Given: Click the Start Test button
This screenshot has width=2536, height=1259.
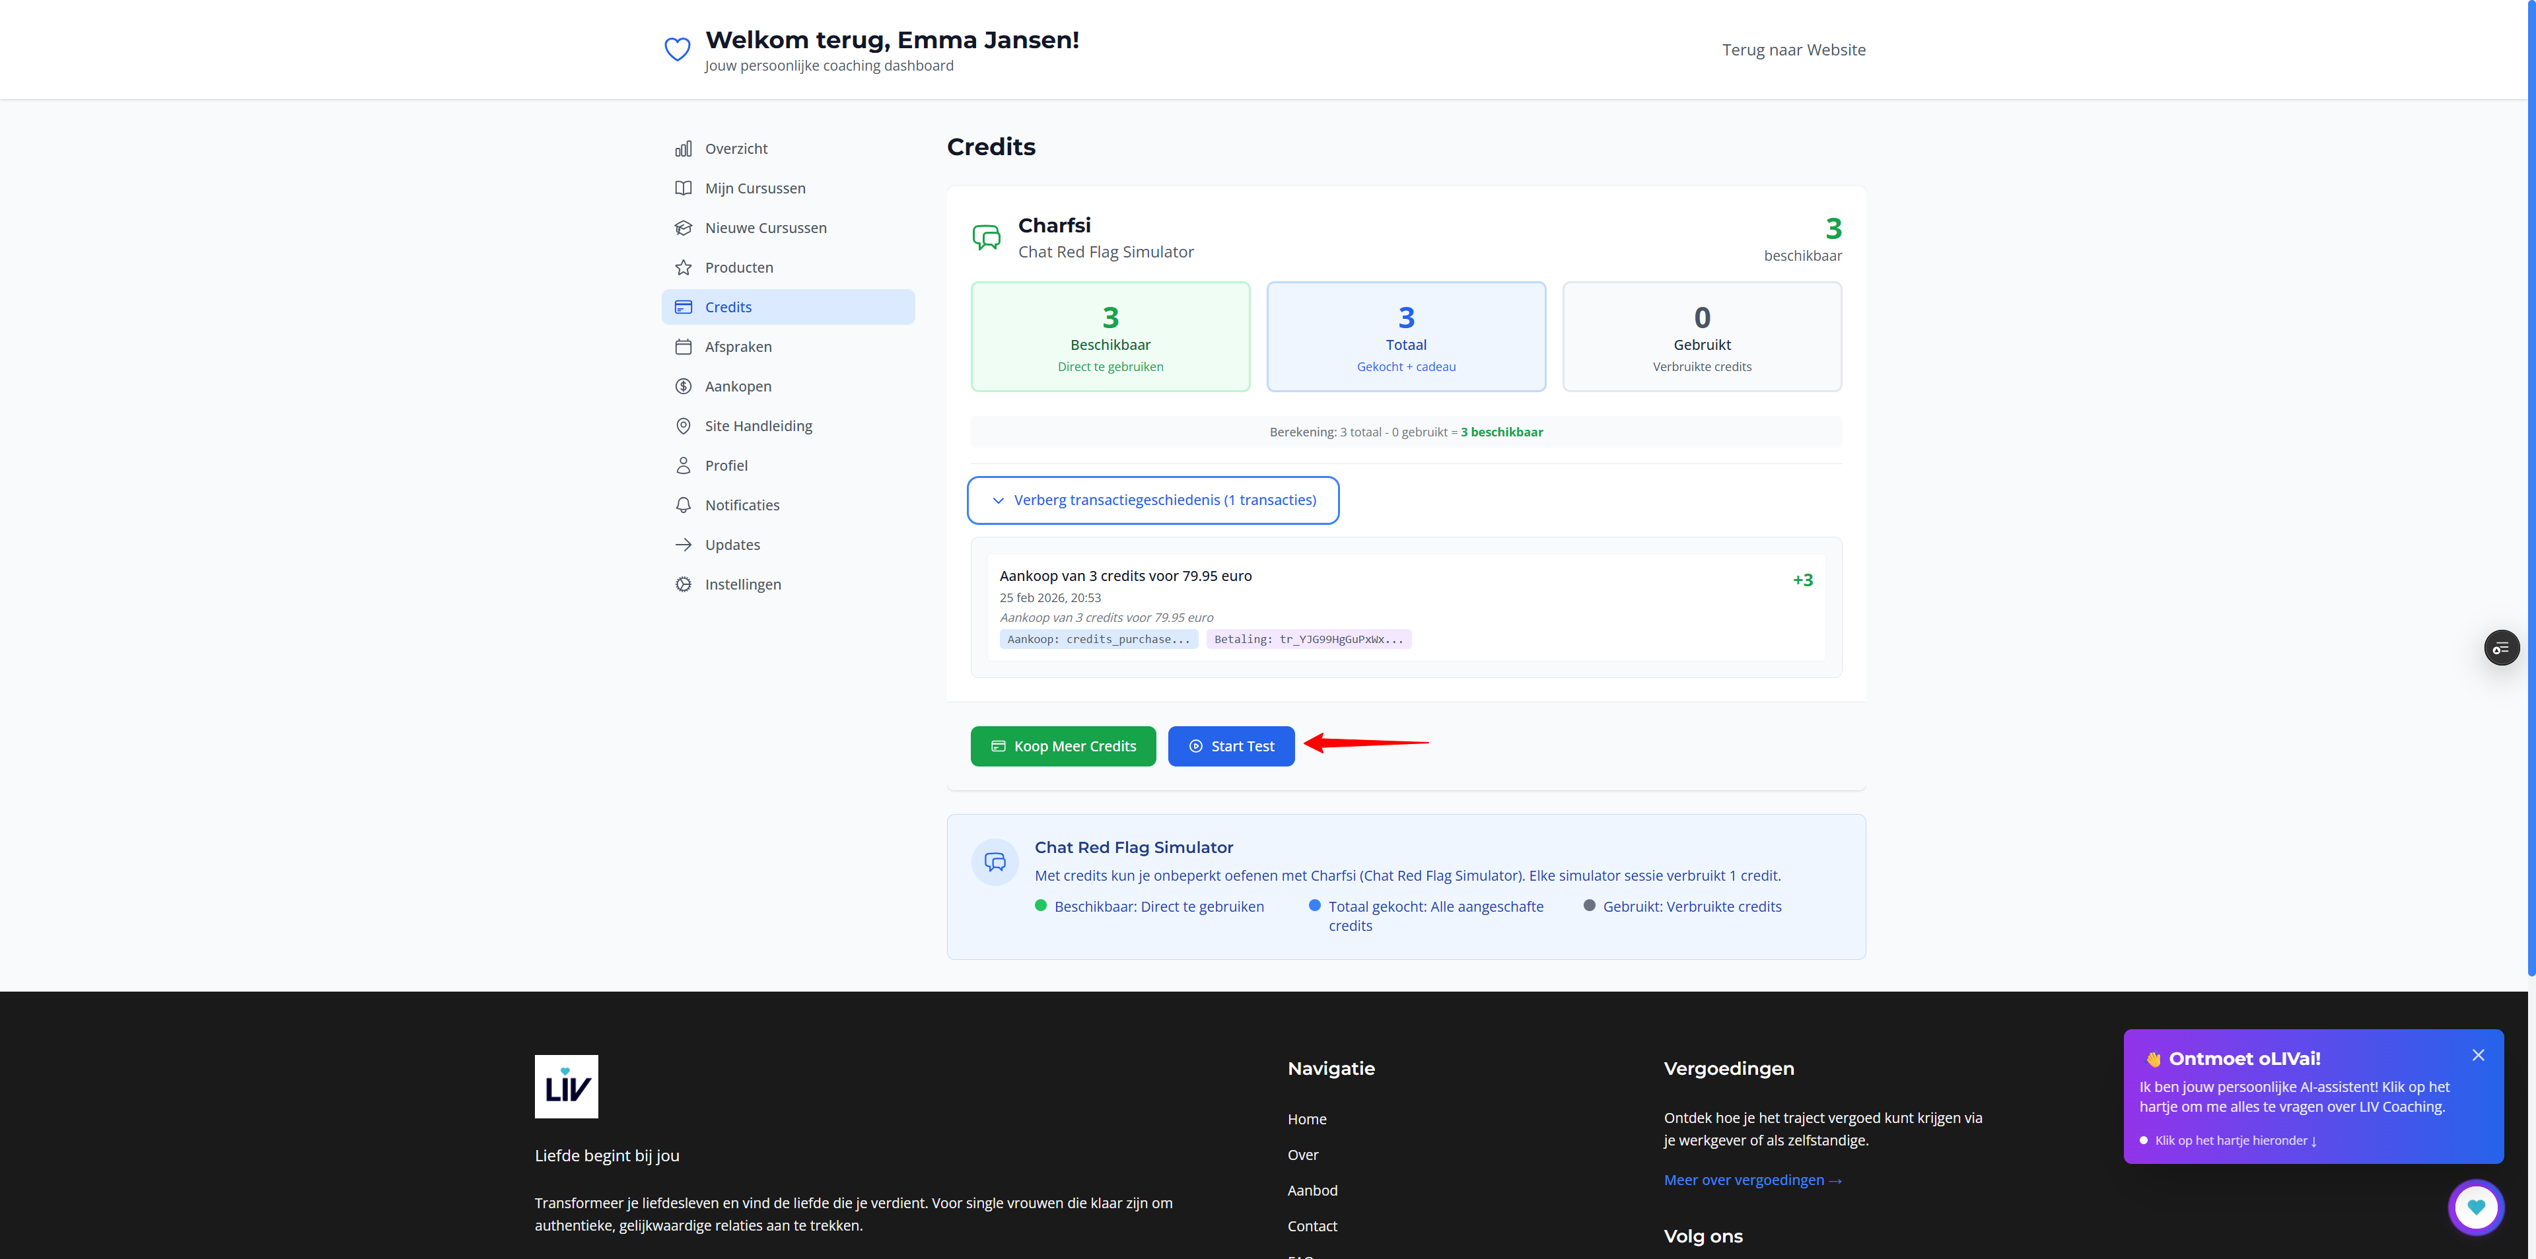Looking at the screenshot, I should pos(1230,745).
